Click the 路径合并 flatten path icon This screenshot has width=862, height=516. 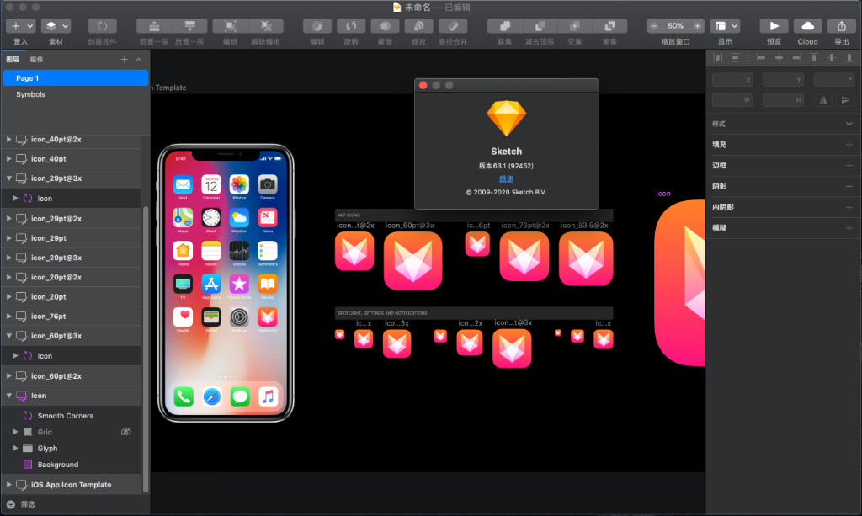(453, 26)
